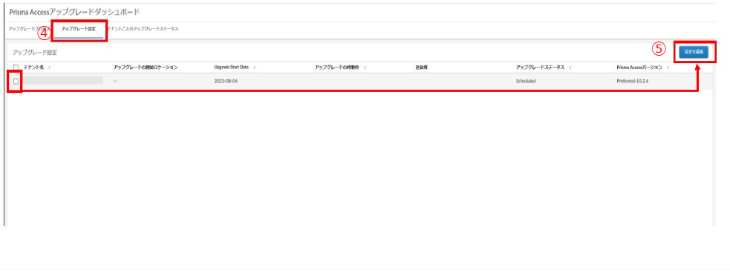Sort by テナント名 using its sort icon

click(50, 68)
